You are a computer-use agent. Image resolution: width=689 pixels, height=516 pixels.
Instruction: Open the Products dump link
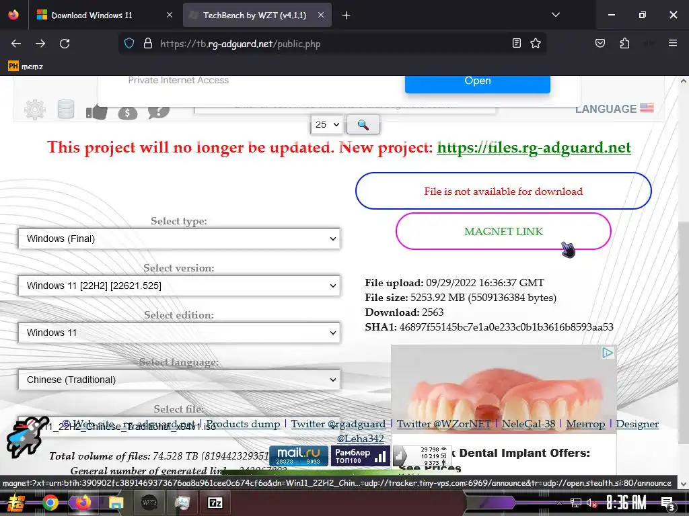(243, 424)
